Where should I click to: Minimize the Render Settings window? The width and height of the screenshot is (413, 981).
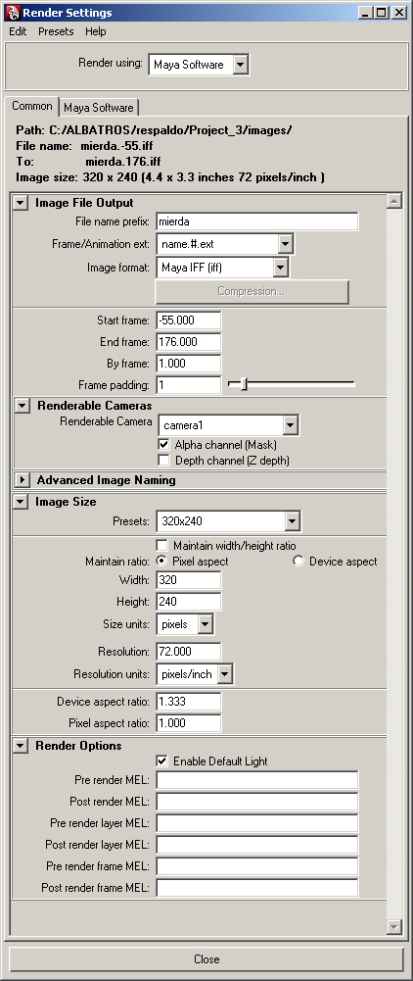click(366, 13)
